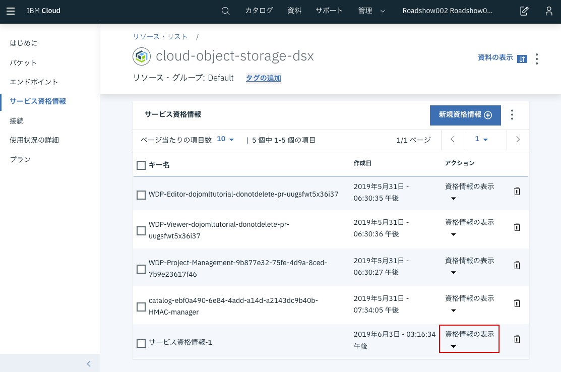Click the 作成日 column header
The height and width of the screenshot is (372, 561).
[362, 163]
